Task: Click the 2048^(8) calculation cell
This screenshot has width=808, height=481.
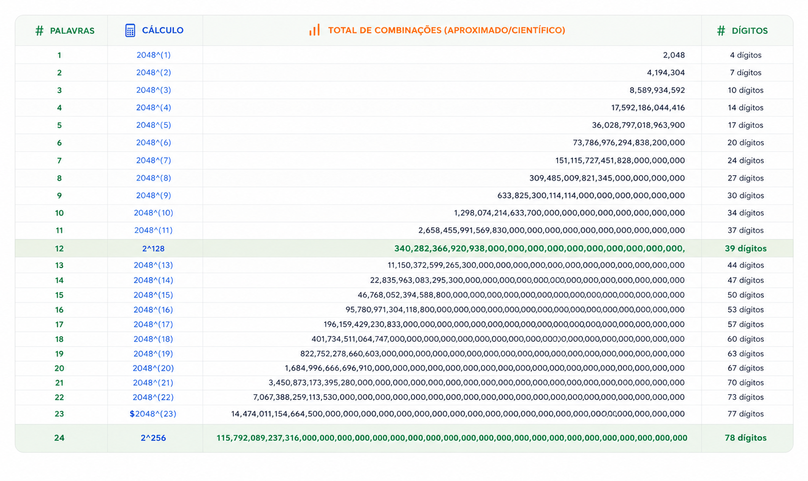Action: [154, 178]
